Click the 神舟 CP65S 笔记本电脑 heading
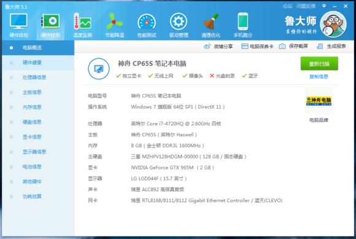Image resolution: width=356 pixels, height=239 pixels. click(152, 64)
